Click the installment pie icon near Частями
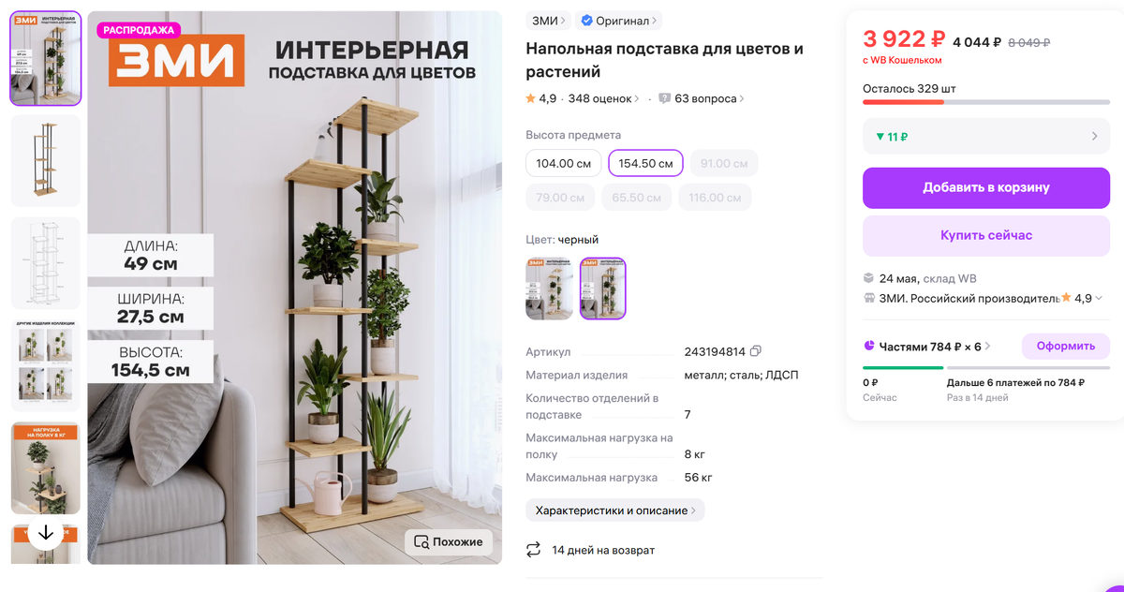1124x592 pixels. point(870,346)
